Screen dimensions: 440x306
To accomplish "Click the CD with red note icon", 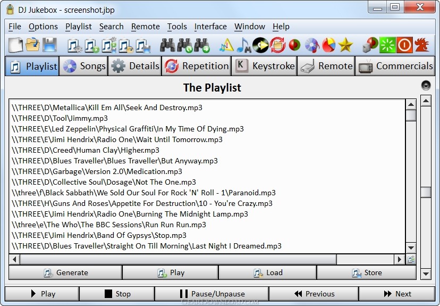I will 312,45.
